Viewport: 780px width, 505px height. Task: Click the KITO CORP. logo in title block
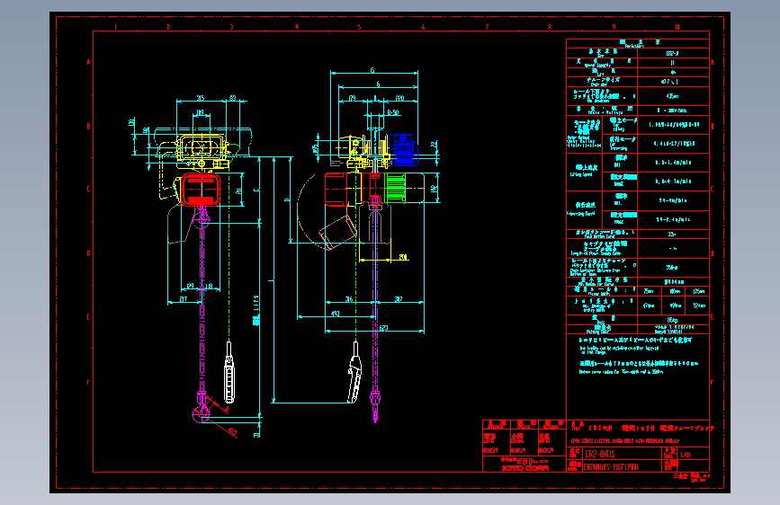pyautogui.click(x=524, y=465)
